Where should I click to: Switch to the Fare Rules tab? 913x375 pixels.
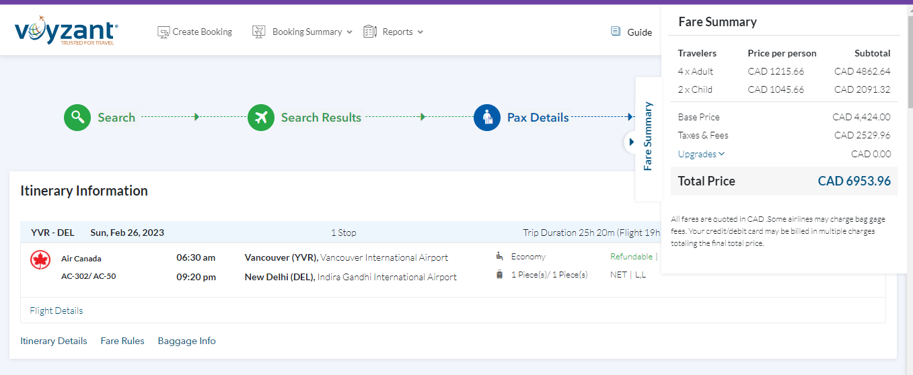coord(122,341)
